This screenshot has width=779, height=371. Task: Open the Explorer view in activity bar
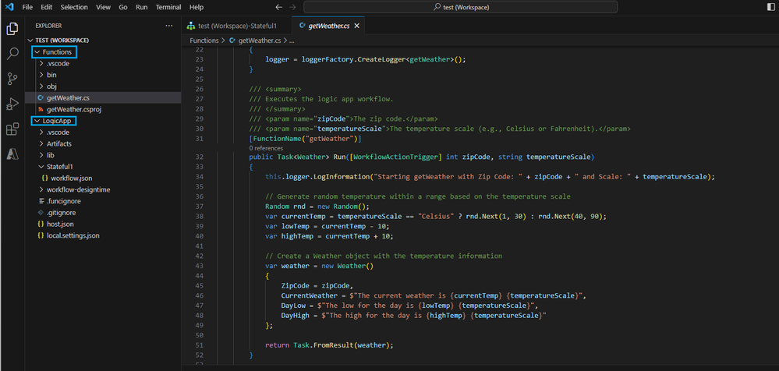coord(12,29)
